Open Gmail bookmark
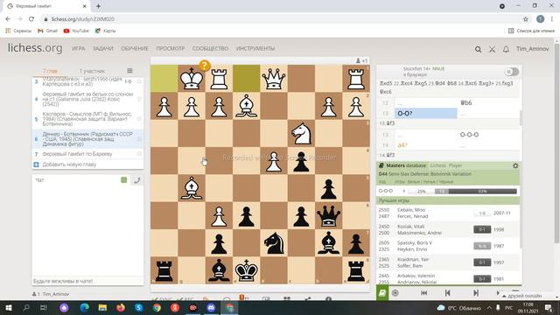 (47, 31)
